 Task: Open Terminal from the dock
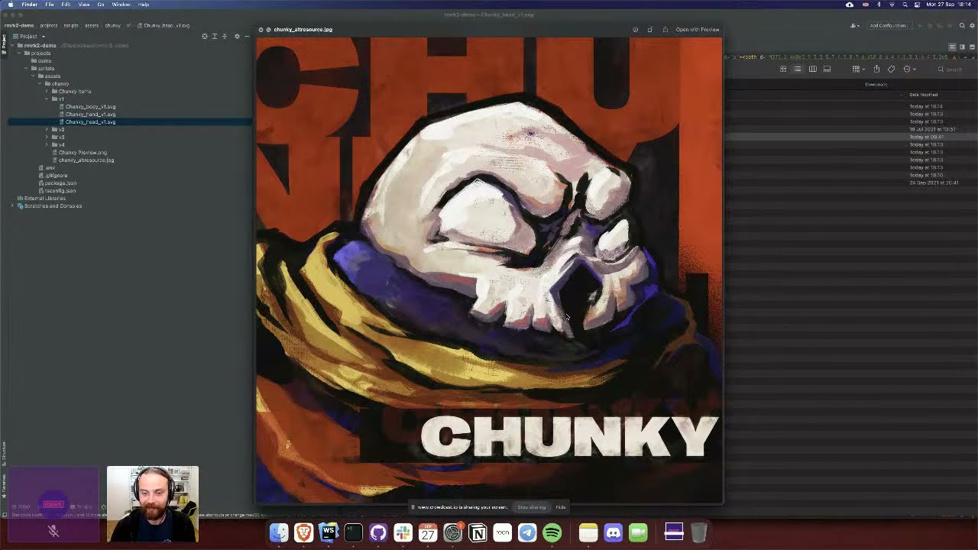point(353,532)
